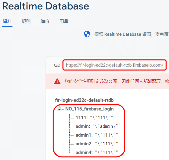Image resolution: width=169 pixels, height=160 pixels.
Task: Click the link chain icon beside database URL
Action: point(57,65)
